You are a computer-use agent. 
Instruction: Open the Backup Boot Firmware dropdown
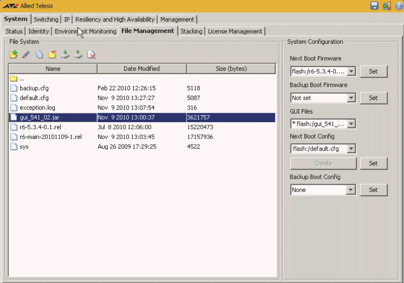pos(351,98)
